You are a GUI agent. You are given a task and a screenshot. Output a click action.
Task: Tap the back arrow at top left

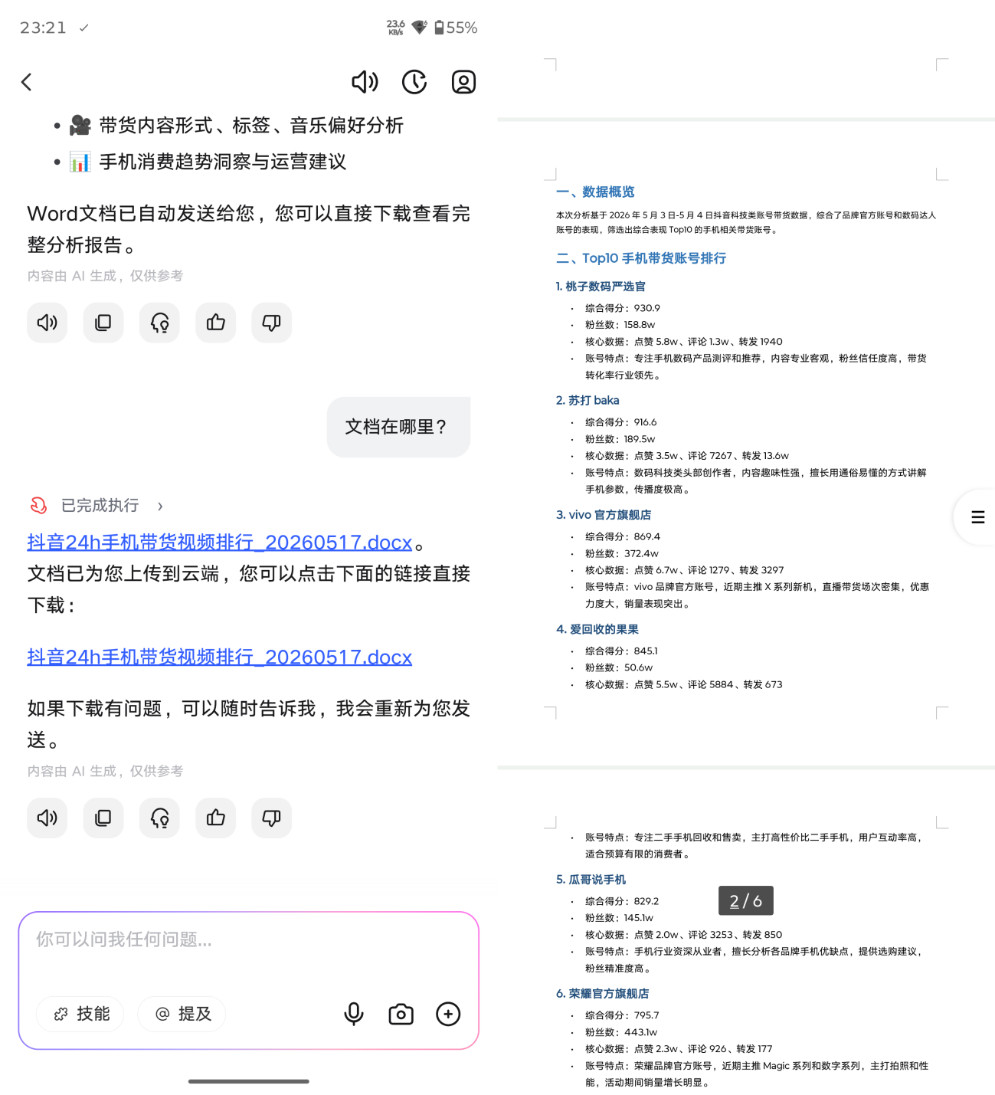point(27,82)
